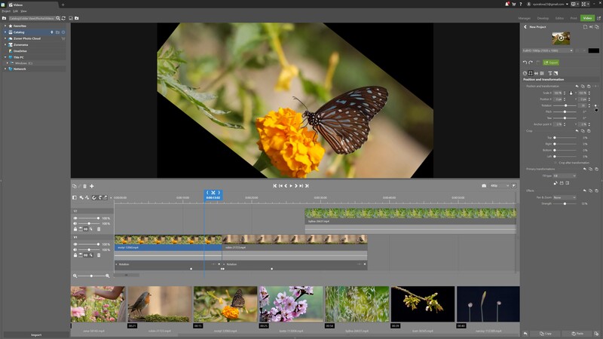The height and width of the screenshot is (339, 603).
Task: Reset Position and transformation settings
Action: (577, 86)
